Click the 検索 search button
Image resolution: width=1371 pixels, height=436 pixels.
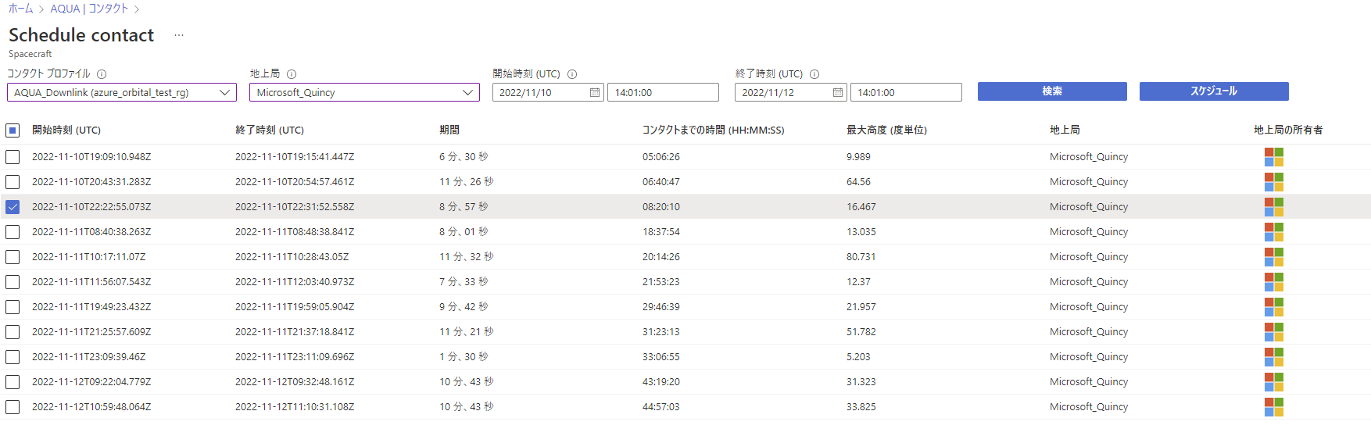pos(1052,91)
